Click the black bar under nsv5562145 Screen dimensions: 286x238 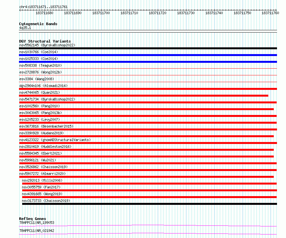point(148,48)
